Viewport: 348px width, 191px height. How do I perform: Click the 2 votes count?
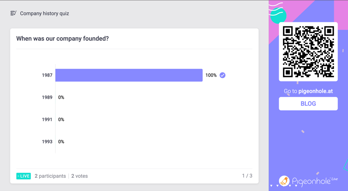[x=79, y=176]
